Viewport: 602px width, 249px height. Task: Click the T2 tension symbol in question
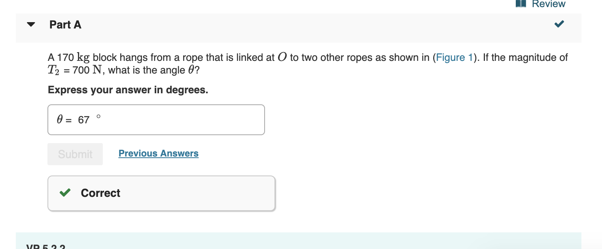pos(53,71)
